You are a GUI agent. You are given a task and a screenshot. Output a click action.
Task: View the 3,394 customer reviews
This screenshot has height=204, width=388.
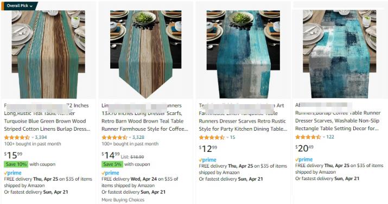[41, 137]
